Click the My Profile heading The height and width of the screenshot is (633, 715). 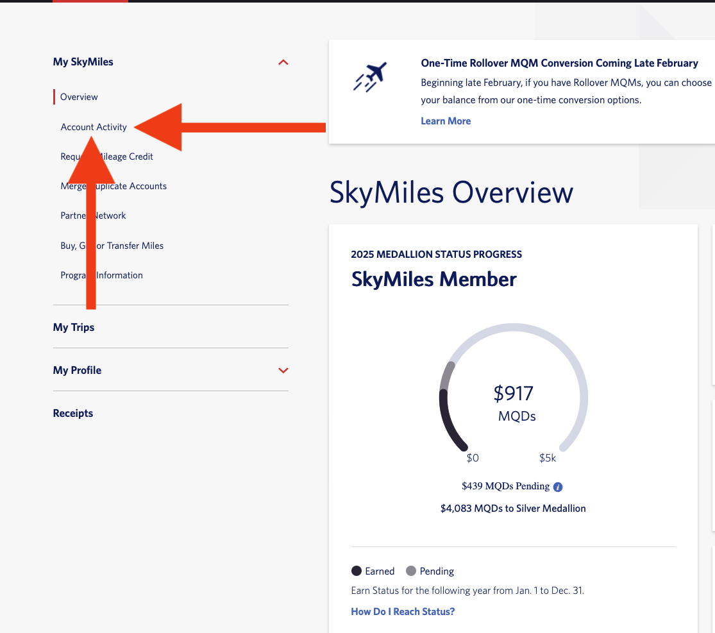[77, 370]
